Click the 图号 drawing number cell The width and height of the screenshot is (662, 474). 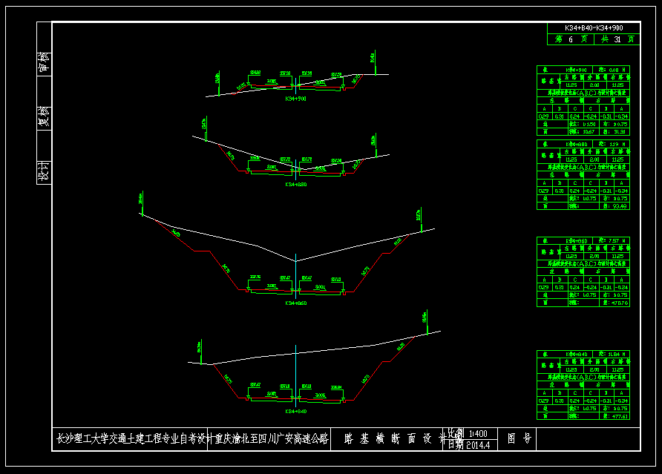(519, 439)
